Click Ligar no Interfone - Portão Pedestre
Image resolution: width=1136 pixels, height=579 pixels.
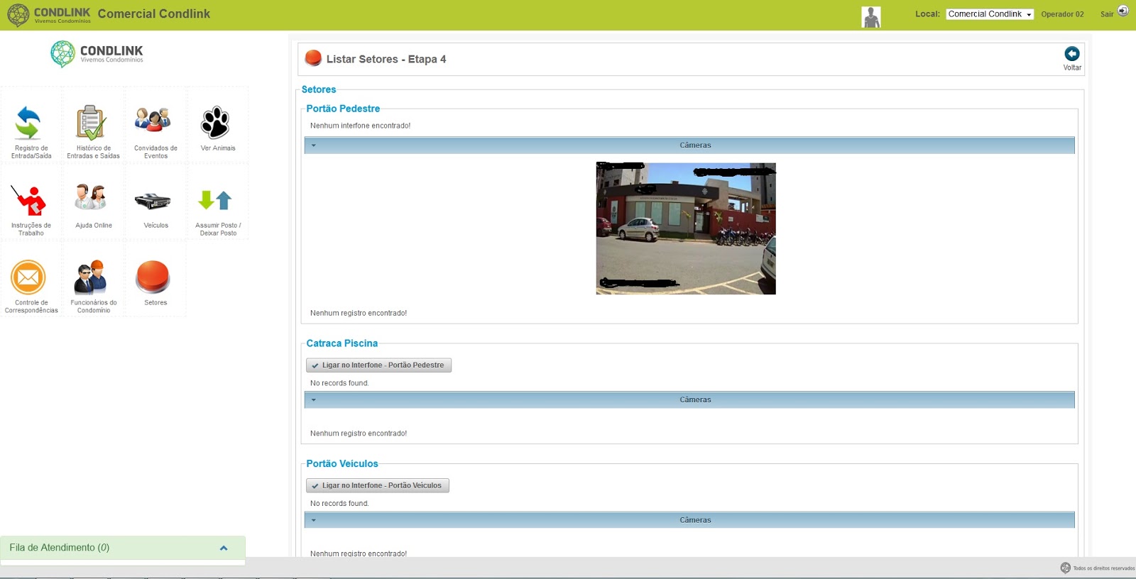[378, 365]
